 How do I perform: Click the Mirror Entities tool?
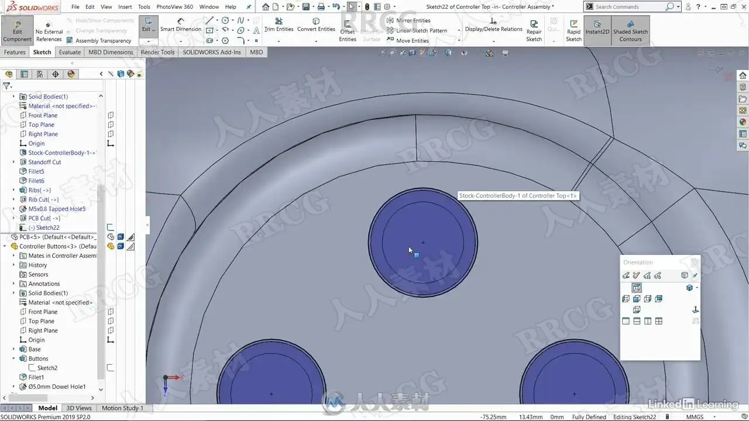(x=408, y=20)
